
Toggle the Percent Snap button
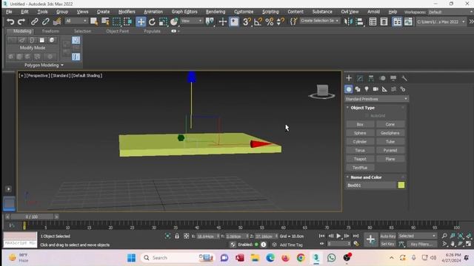click(x=270, y=21)
